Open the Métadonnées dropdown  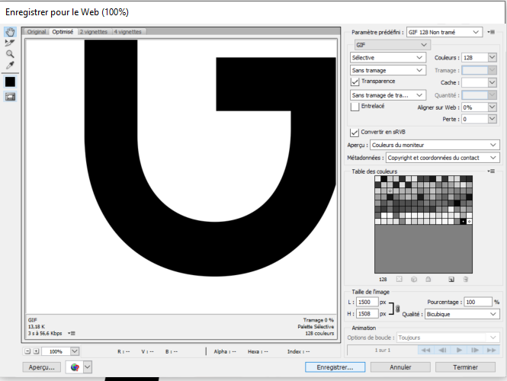pyautogui.click(x=443, y=158)
